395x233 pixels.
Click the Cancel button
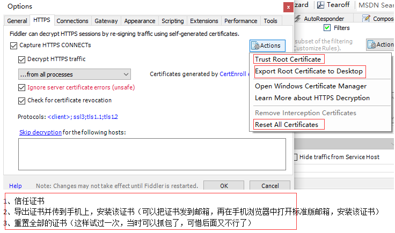click(270, 185)
